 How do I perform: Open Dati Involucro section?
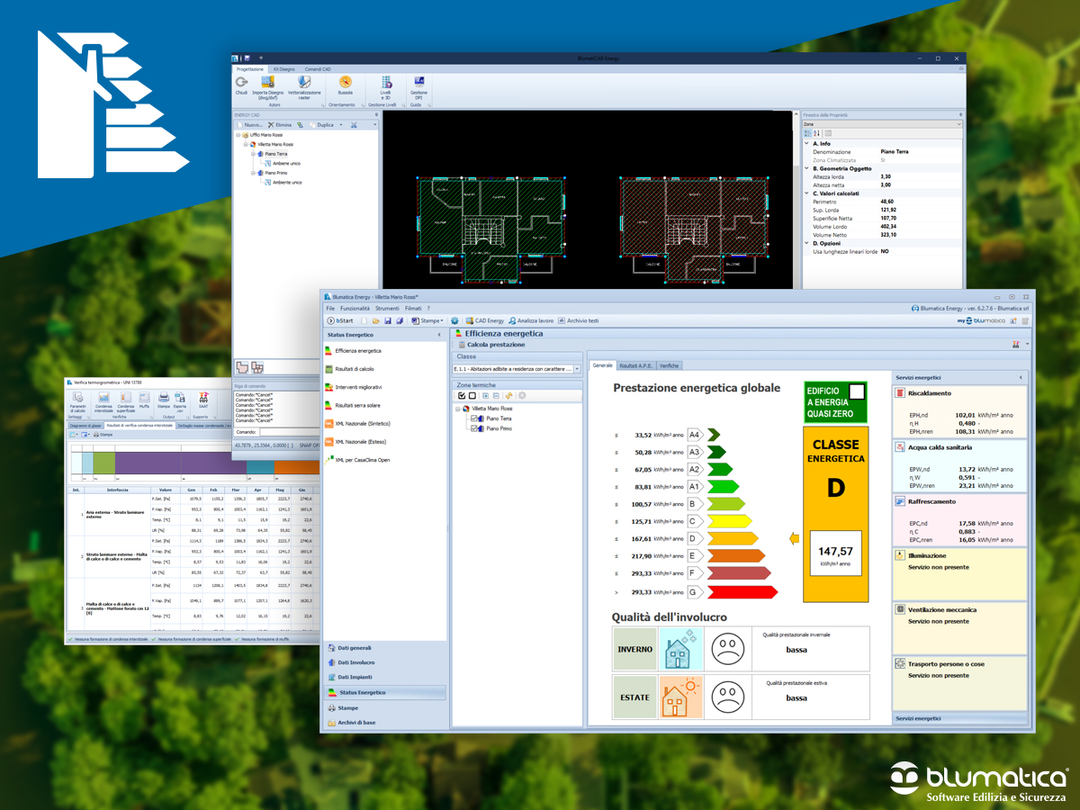385,662
